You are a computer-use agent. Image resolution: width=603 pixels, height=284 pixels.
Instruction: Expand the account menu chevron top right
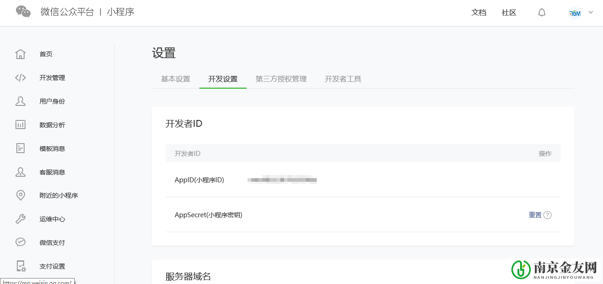[x=591, y=13]
